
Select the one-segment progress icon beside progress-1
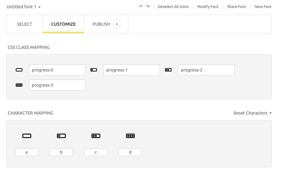[93, 70]
